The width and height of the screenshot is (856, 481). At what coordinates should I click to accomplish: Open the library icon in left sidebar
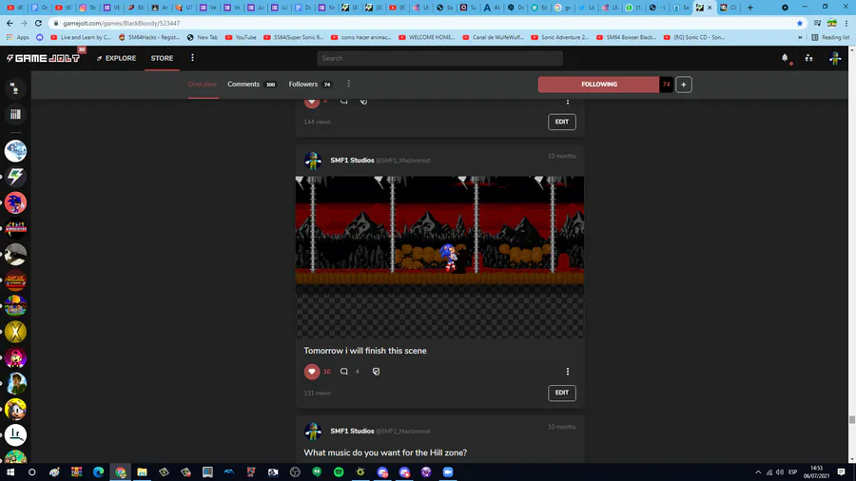click(15, 114)
